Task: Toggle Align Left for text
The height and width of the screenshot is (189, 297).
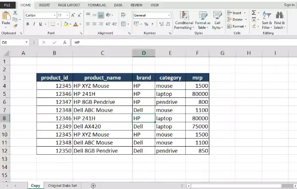Action: pos(88,24)
